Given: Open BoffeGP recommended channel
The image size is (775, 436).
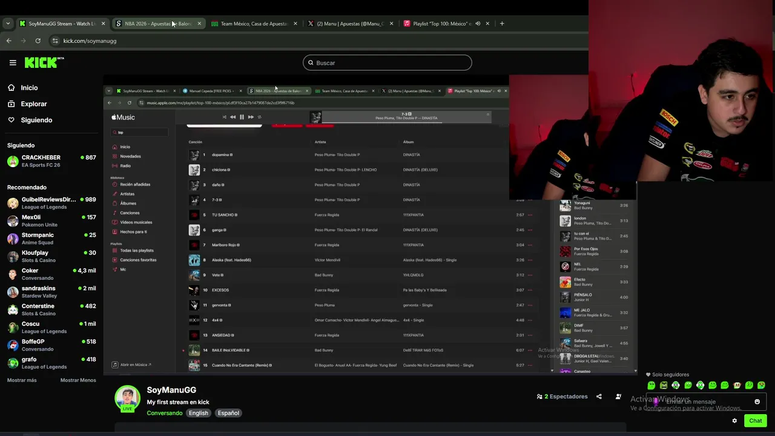Looking at the screenshot, I should click(x=51, y=345).
